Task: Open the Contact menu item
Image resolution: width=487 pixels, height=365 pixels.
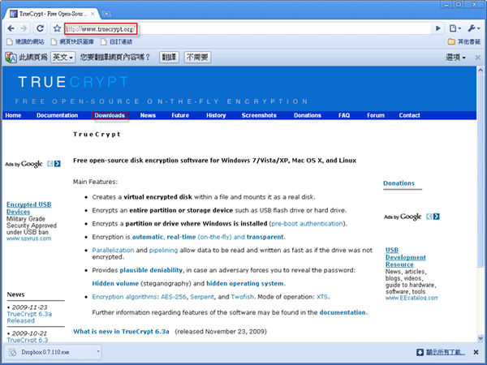Action: (409, 115)
